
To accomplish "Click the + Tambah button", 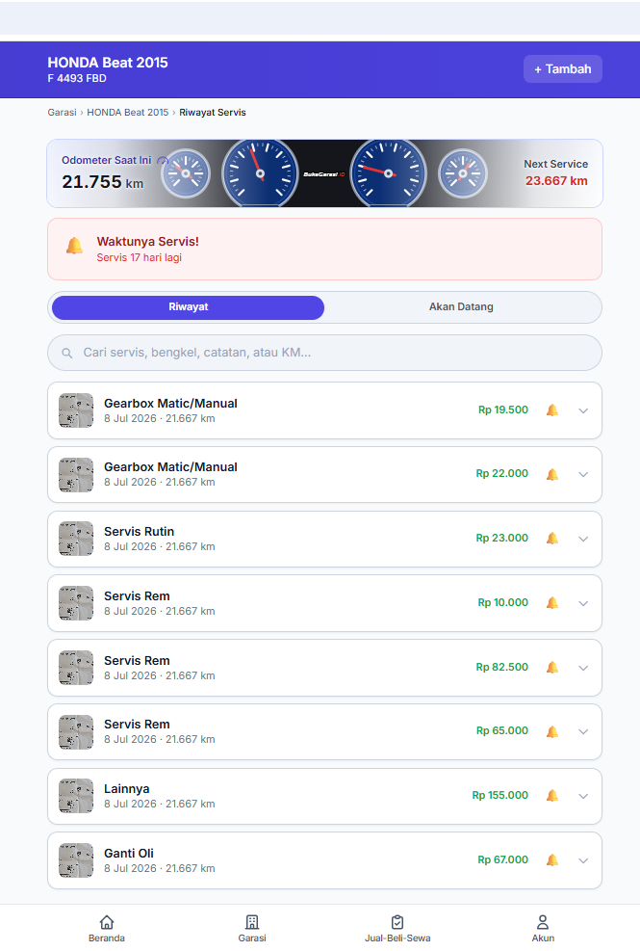I will (x=562, y=69).
